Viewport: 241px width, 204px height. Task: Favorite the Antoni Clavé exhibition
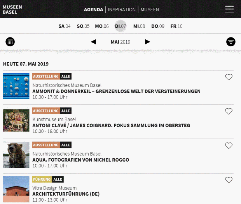[229, 111]
